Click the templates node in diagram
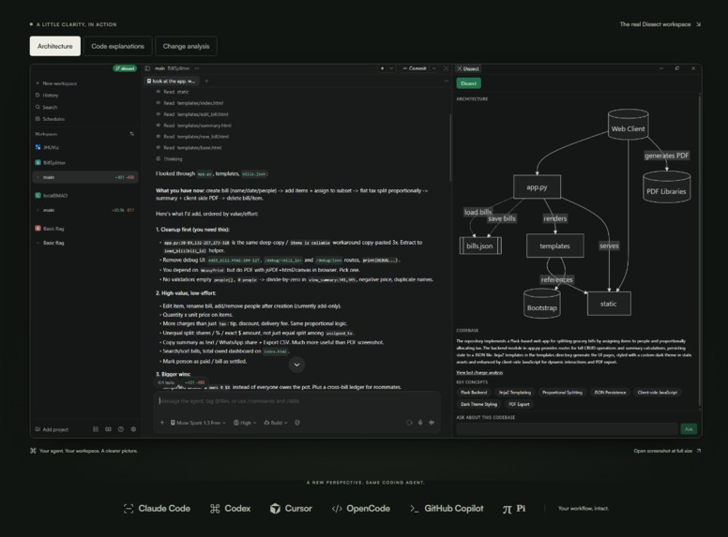 pyautogui.click(x=554, y=246)
